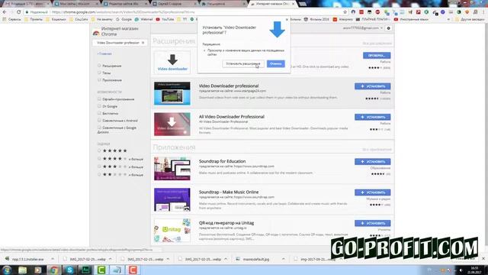Screen dimensions: 488x275
Task: Install All Video Downloader Professional
Action: click(373, 117)
